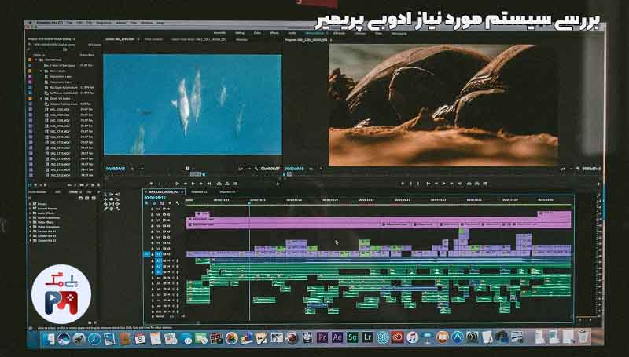629x357 pixels.
Task: Toggle the lock on the highlighted V1 track
Action: coord(153,254)
